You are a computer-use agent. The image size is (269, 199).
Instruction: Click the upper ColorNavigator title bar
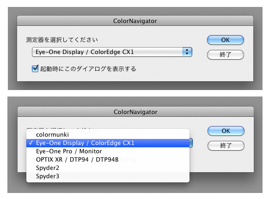135,21
